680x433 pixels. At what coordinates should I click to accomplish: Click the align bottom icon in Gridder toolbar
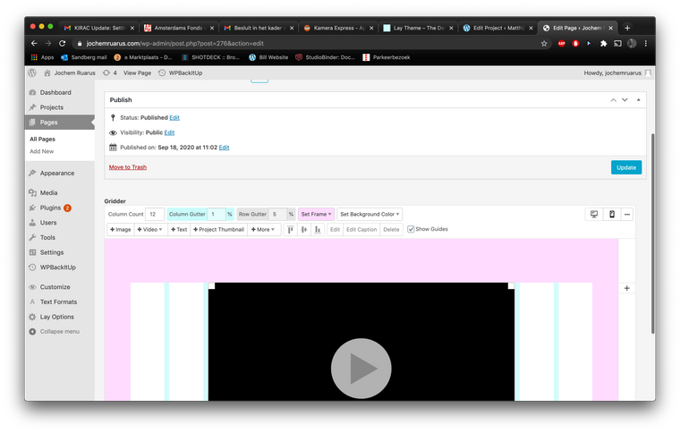318,230
